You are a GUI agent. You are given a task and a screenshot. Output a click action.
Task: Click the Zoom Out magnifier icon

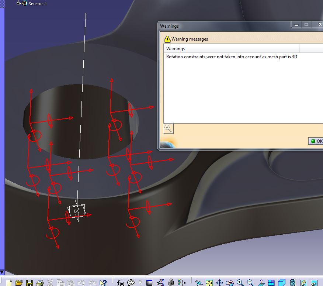[250, 283]
